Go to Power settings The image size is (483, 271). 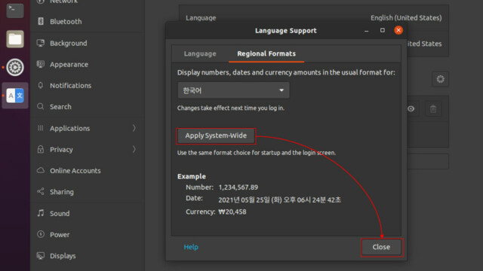[x=88, y=234]
